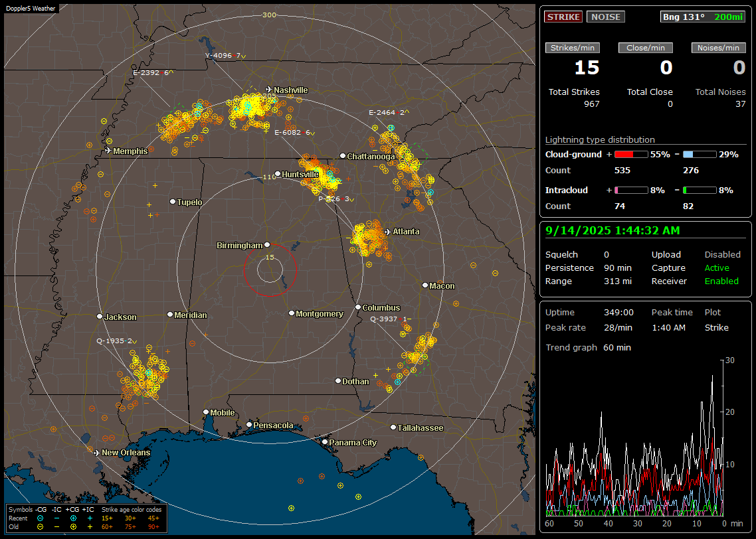
Task: Click the Memphis airport icon
Action: pos(108,151)
